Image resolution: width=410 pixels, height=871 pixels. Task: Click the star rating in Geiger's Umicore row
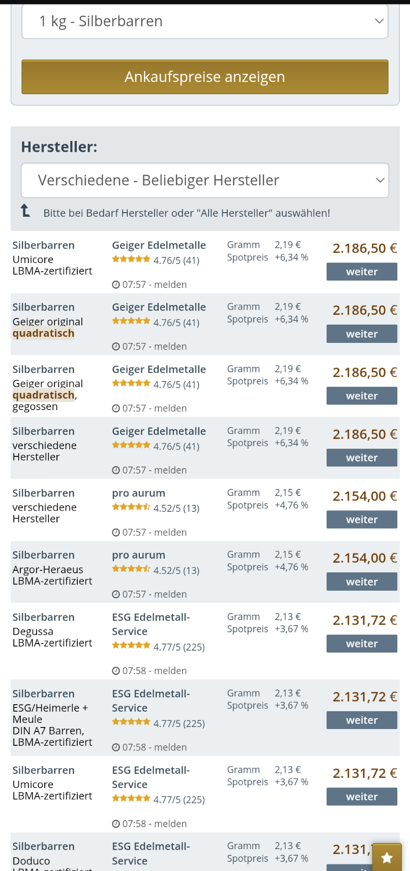point(131,259)
